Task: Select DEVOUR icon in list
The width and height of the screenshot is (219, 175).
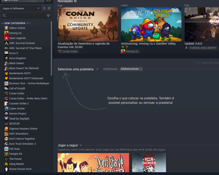Action: [x=6, y=124]
